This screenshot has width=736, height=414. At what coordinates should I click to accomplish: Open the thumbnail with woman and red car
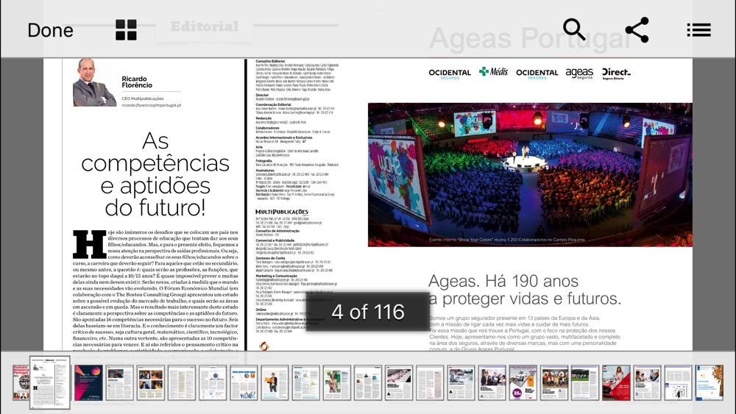[x=616, y=382]
